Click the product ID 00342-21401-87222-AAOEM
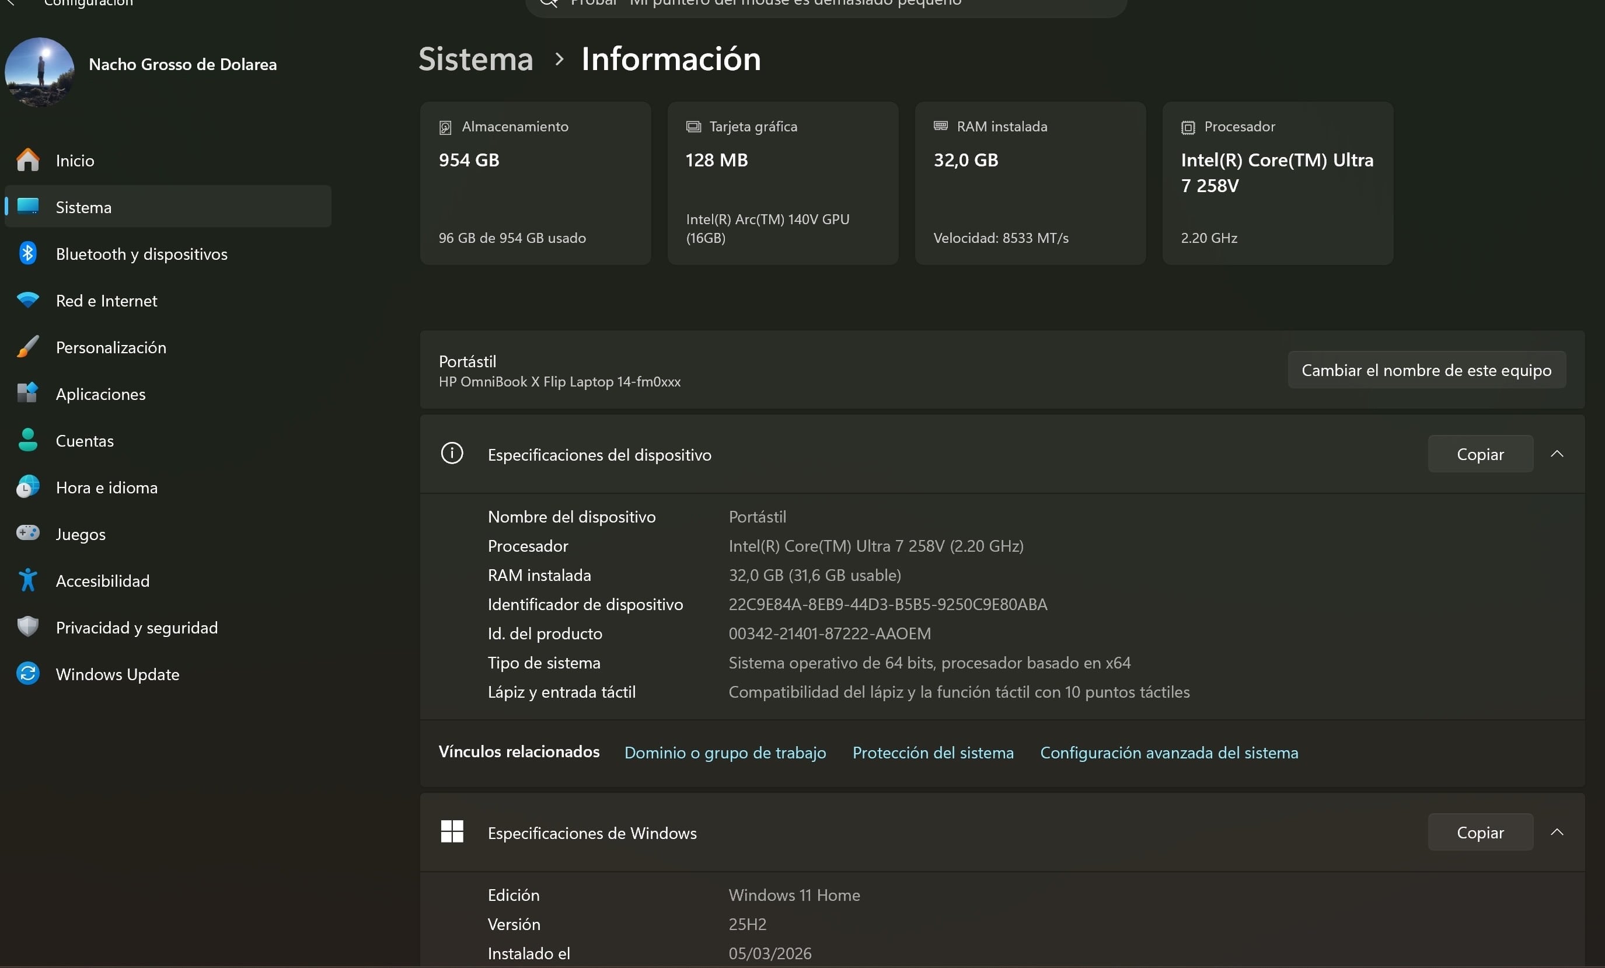Screen dimensions: 1605x968 pyautogui.click(x=829, y=633)
